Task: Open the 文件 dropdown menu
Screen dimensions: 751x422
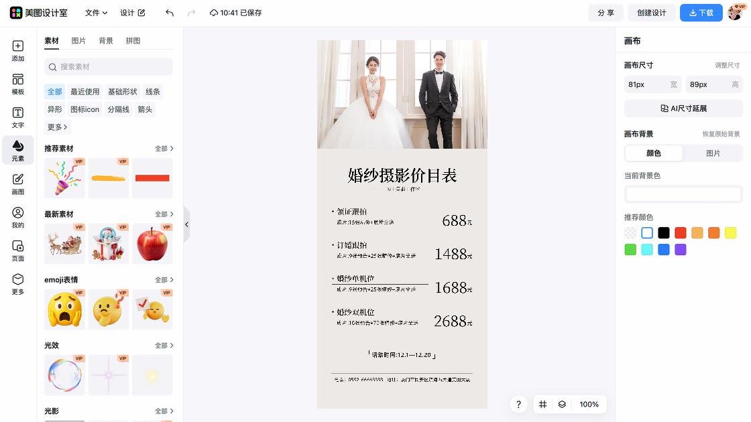Action: (96, 12)
